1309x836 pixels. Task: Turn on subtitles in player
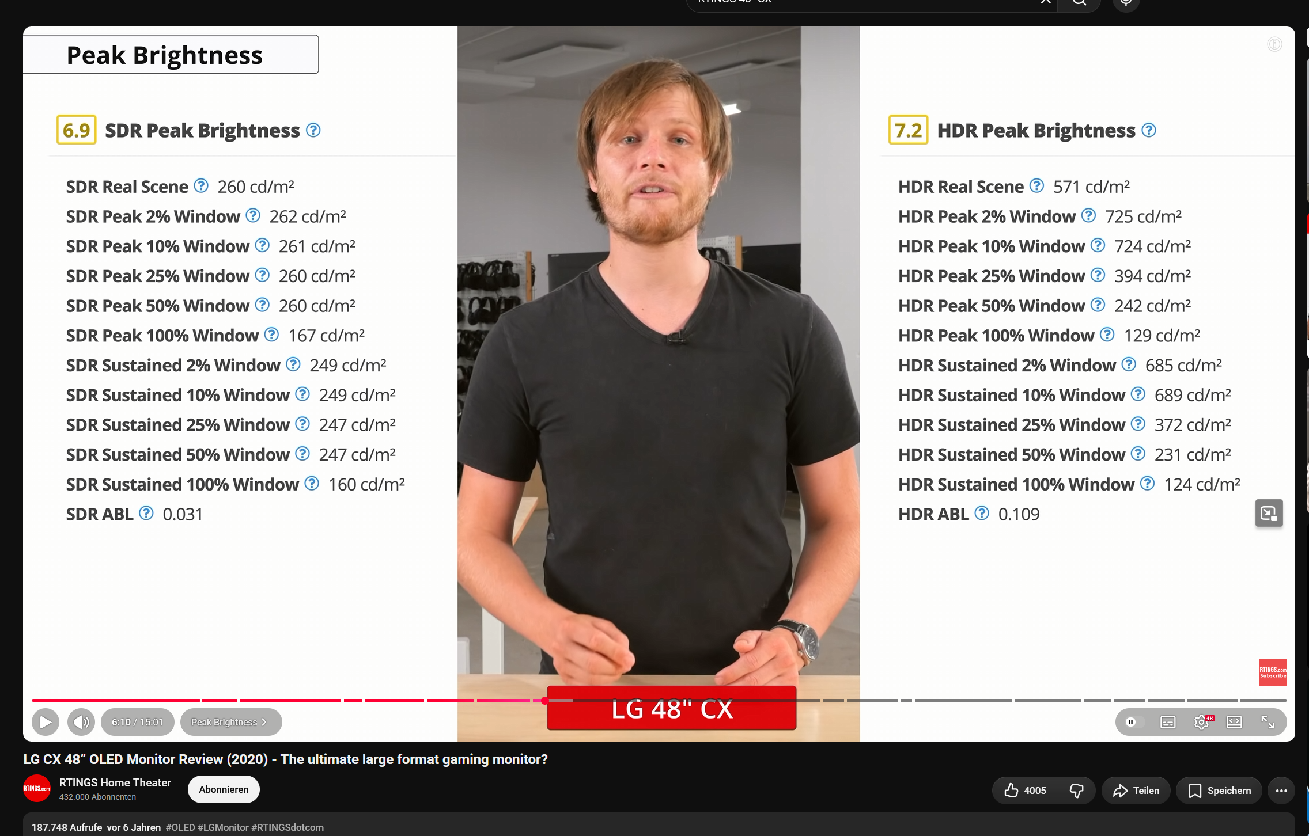point(1168,722)
